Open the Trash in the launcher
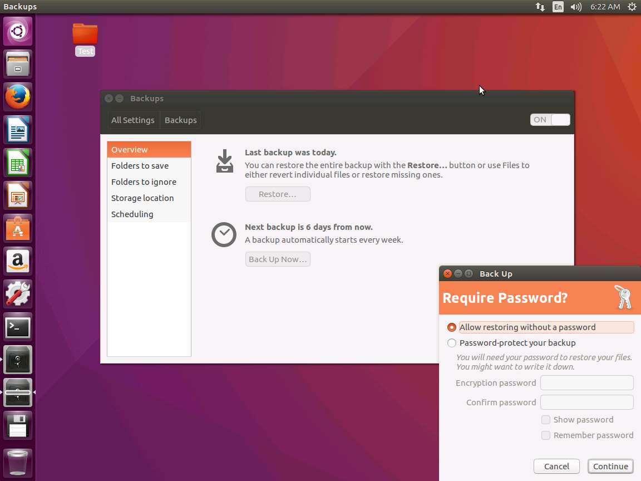The width and height of the screenshot is (641, 481). pyautogui.click(x=18, y=462)
